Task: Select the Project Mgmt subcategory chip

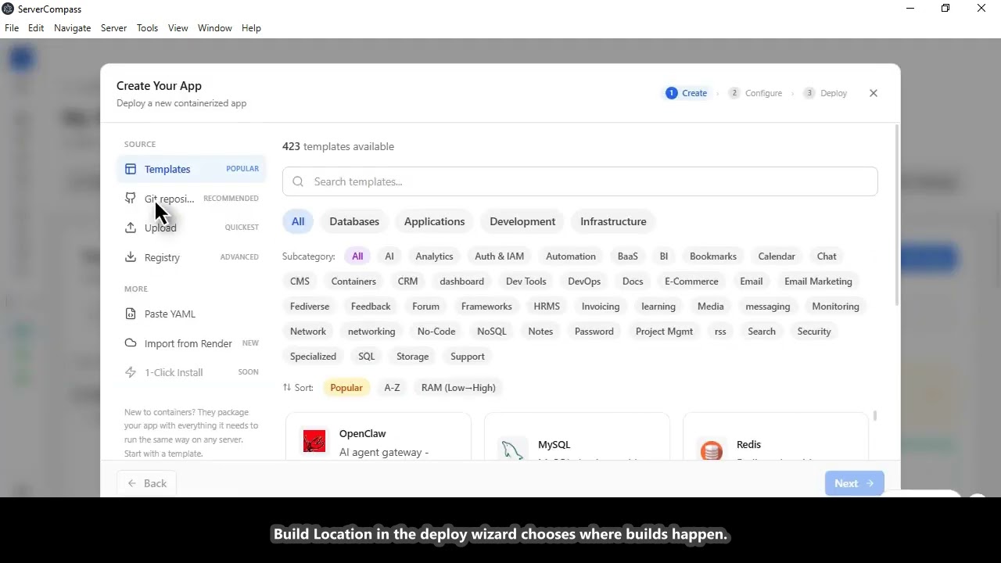Action: coord(664,332)
